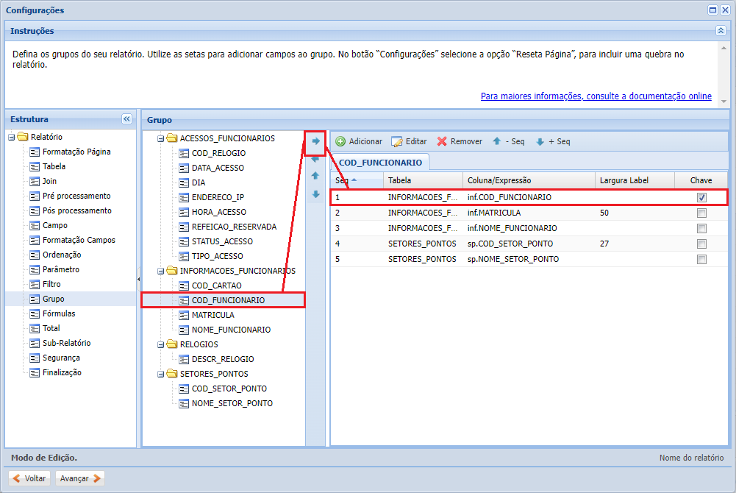
Task: Click the Avançar button
Action: click(80, 478)
